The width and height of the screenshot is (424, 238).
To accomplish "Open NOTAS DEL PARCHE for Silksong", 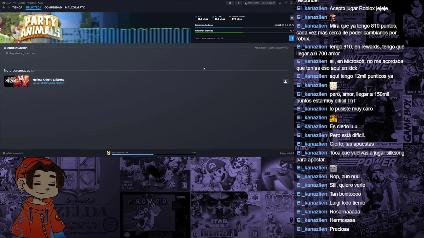I will click(52, 83).
